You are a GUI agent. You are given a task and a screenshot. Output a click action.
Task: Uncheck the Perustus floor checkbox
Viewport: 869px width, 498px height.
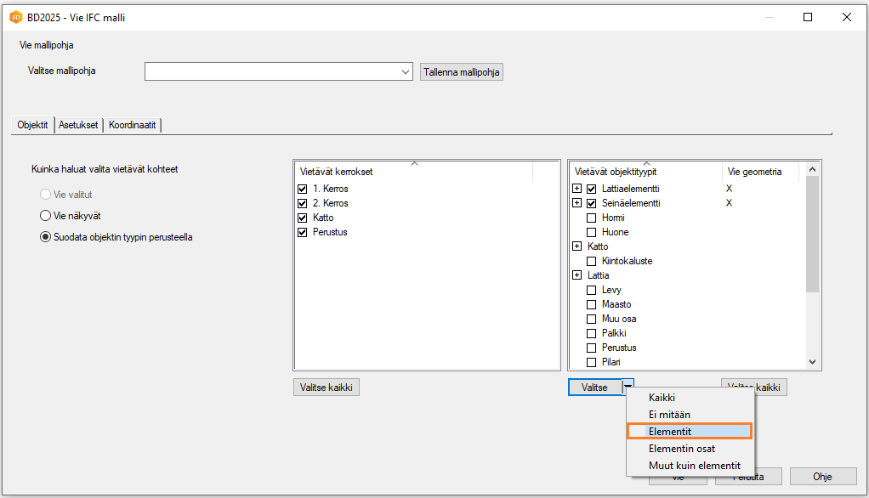tap(303, 232)
